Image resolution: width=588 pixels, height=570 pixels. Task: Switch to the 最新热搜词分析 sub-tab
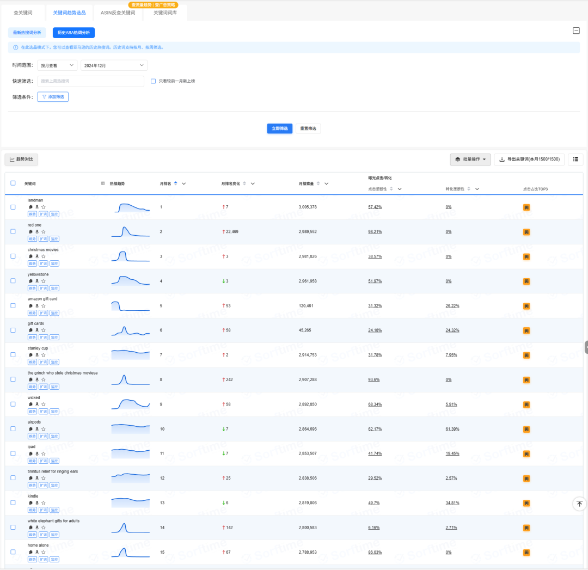27,33
